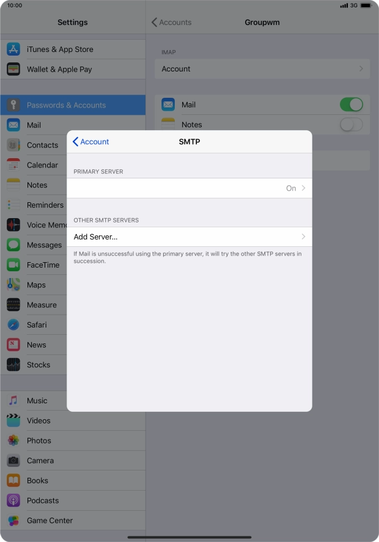
Task: Select Passwords & Accounts in sidebar
Action: tap(66, 105)
